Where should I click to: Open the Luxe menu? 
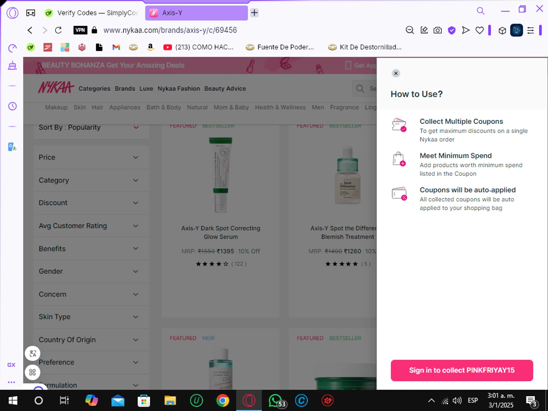146,88
